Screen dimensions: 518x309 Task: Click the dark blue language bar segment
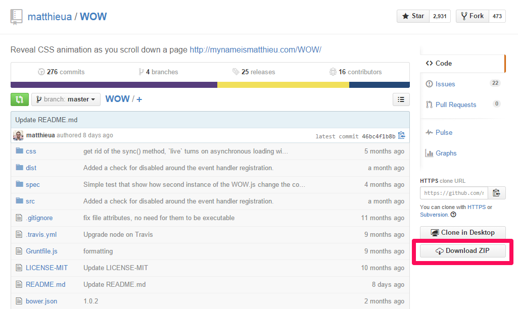click(x=379, y=85)
